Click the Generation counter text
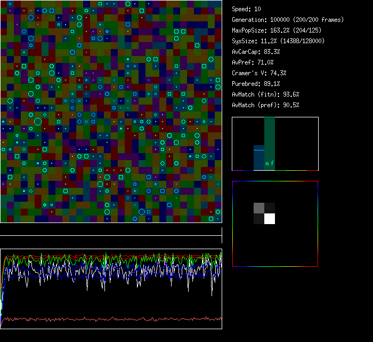The image size is (373, 342). [x=288, y=20]
